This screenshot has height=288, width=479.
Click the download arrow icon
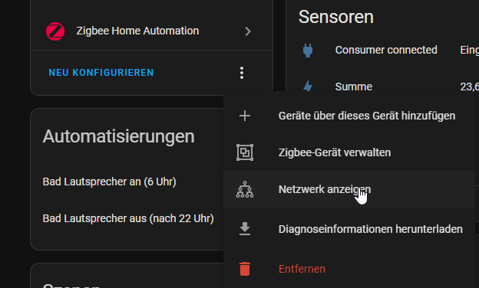pyautogui.click(x=245, y=229)
